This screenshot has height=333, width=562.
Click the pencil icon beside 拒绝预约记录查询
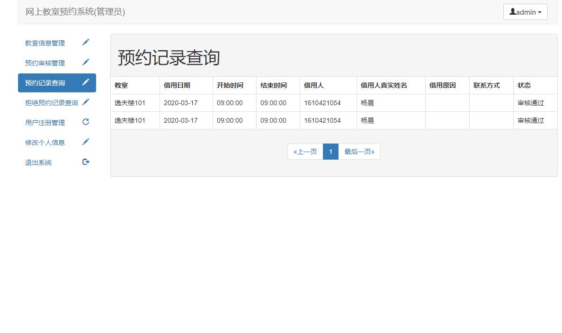(86, 102)
